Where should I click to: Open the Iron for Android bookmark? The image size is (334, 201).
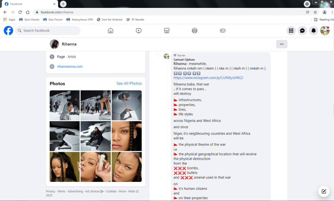[110, 20]
